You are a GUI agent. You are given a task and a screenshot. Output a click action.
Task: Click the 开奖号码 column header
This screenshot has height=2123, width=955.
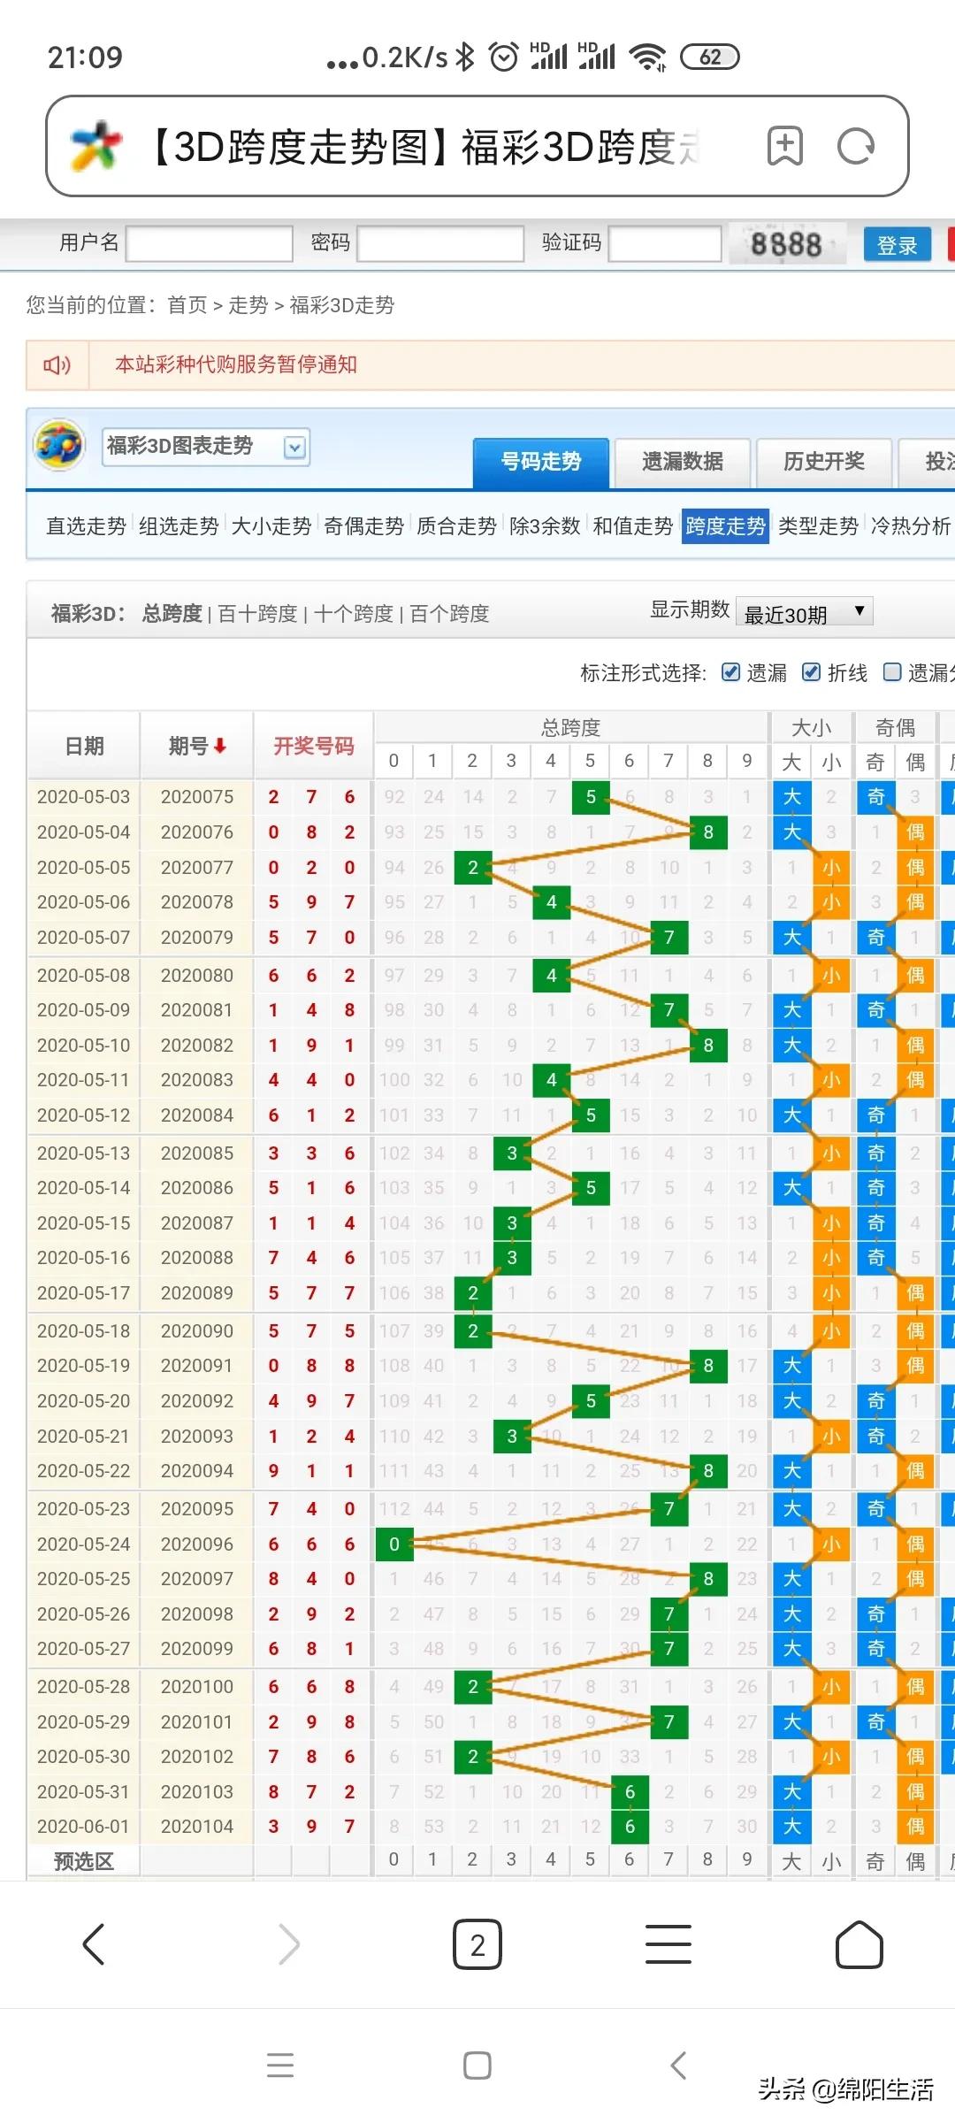click(313, 746)
